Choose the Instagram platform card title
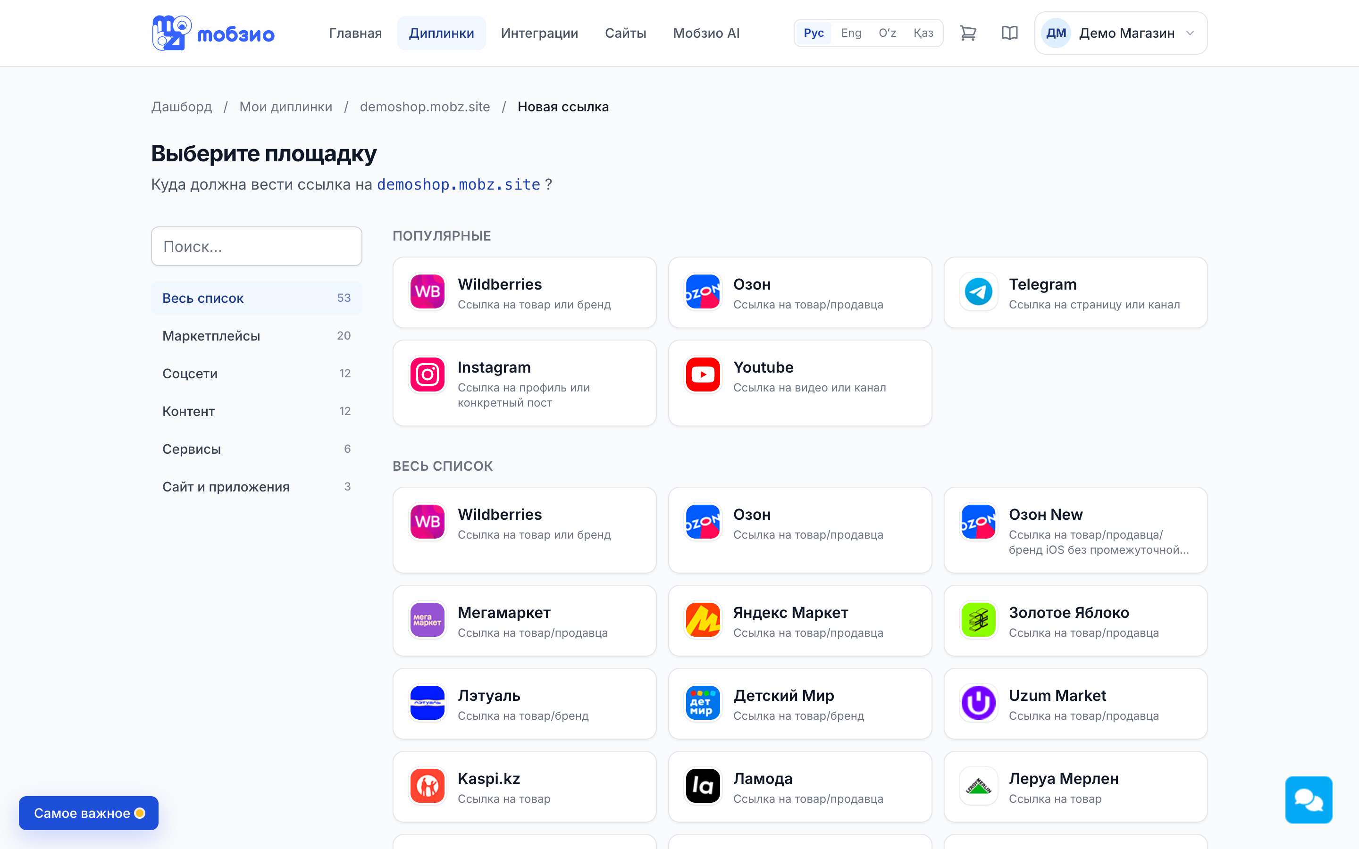The height and width of the screenshot is (849, 1359). coord(494,367)
